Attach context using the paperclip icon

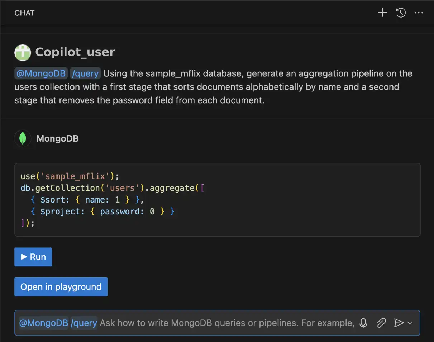click(x=381, y=323)
